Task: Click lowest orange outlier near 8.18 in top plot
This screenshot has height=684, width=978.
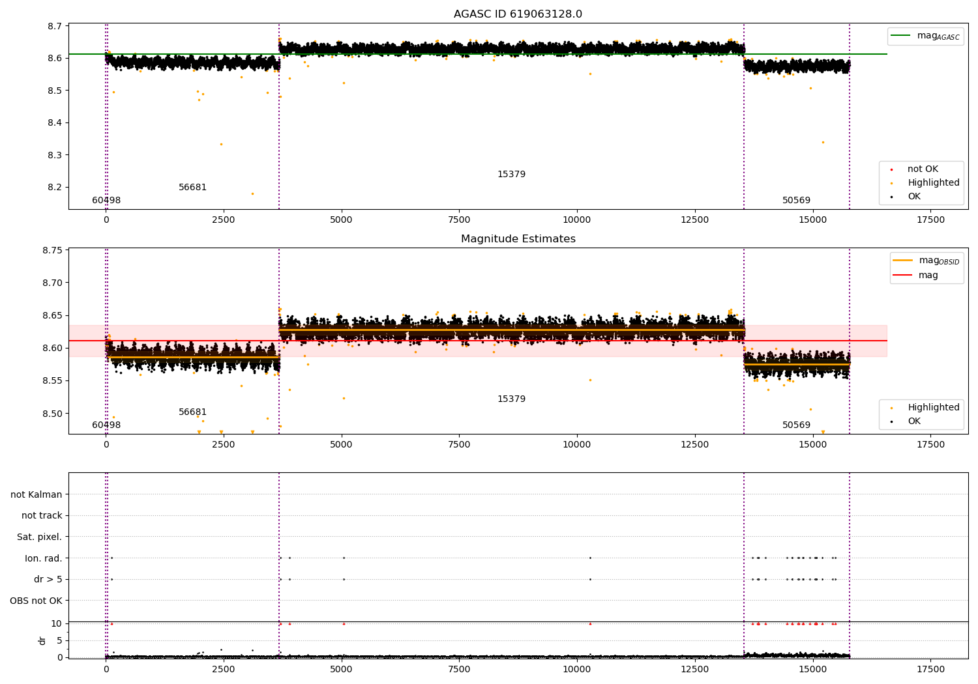Action: tap(252, 193)
